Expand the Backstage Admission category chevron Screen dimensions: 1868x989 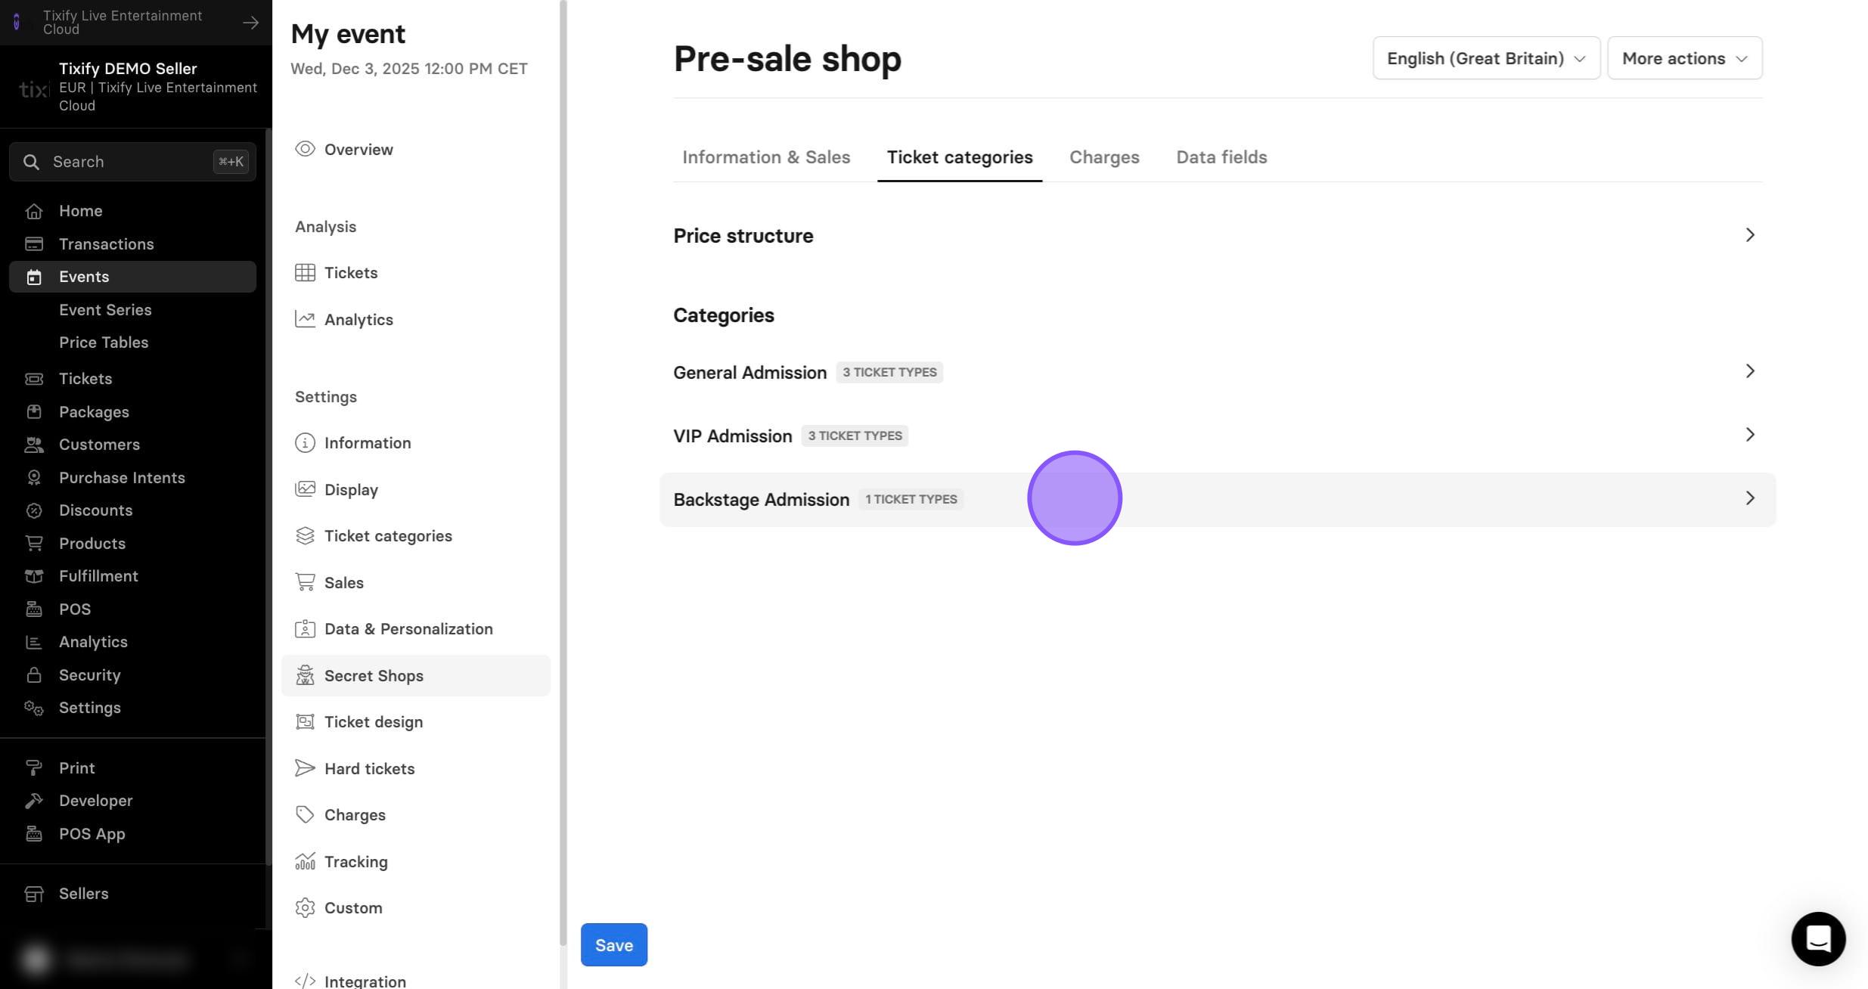click(1749, 498)
